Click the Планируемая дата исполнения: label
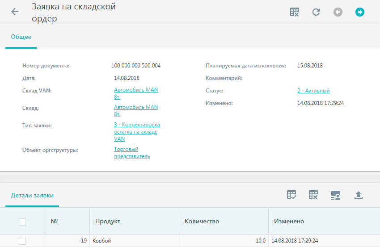Screen dimensions: 380x247 click(246, 66)
